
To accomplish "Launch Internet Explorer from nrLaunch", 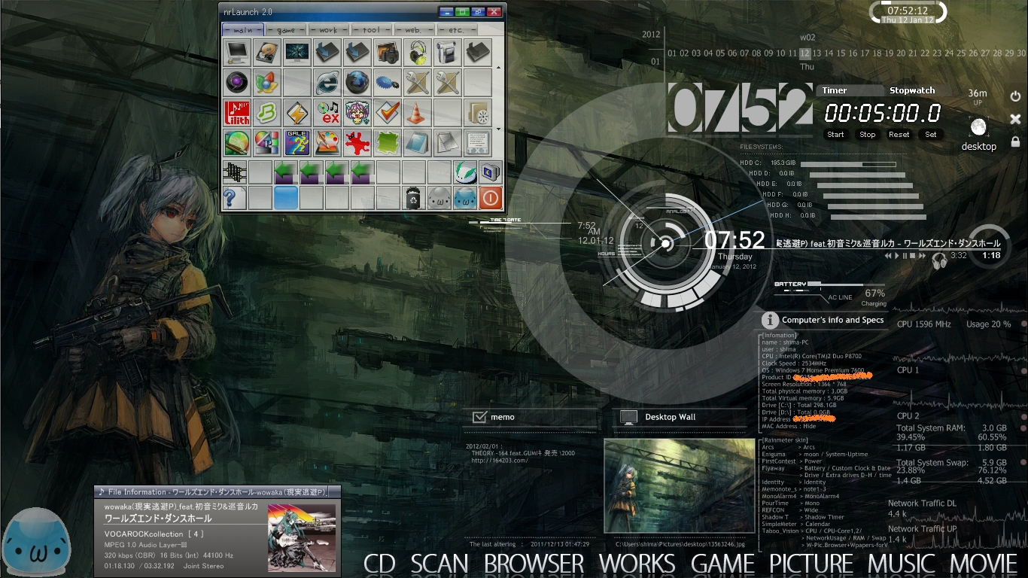I will (327, 82).
